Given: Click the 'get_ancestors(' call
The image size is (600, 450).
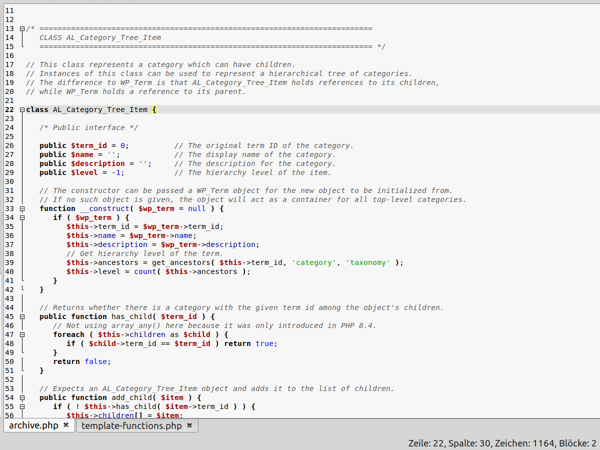Looking at the screenshot, I should tap(183, 262).
